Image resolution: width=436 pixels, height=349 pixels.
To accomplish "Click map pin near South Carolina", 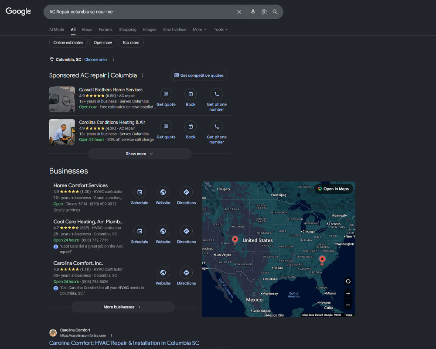I will click(x=322, y=260).
